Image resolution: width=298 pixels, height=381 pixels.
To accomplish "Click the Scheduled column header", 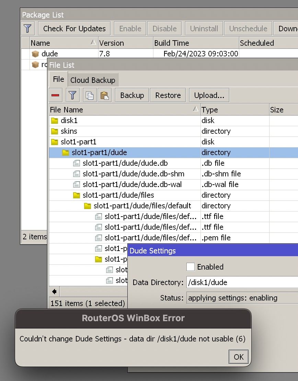I will pyautogui.click(x=268, y=43).
